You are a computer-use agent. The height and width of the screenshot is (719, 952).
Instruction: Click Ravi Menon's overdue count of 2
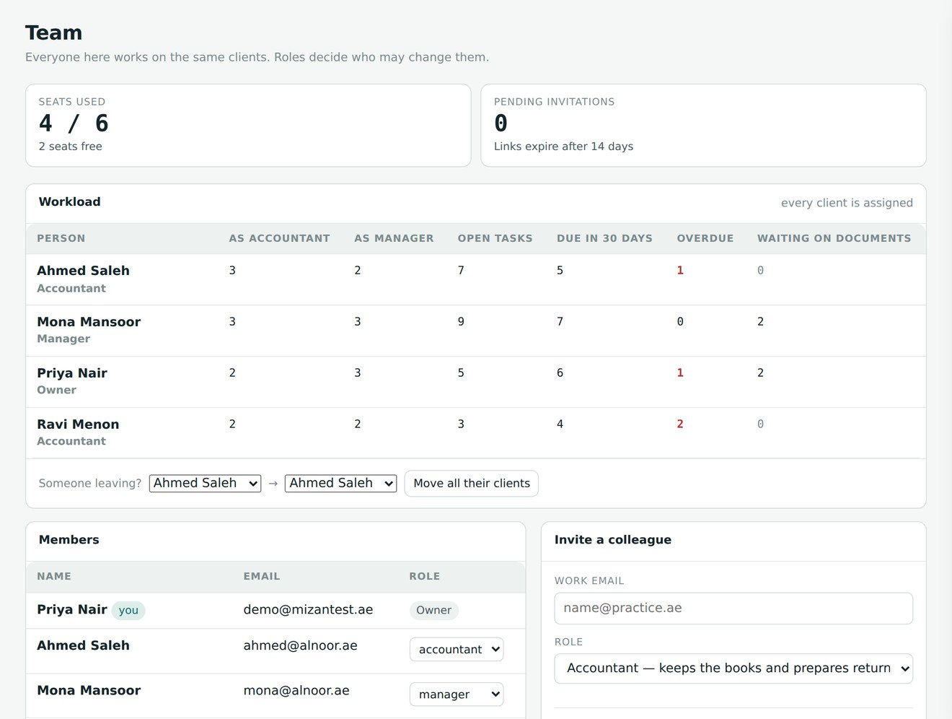(680, 424)
